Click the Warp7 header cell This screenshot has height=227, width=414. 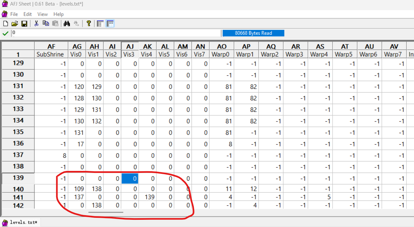point(394,54)
